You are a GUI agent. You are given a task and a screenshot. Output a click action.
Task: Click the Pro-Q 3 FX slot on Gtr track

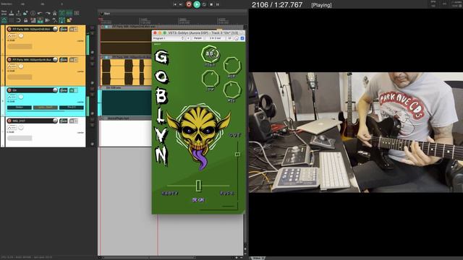point(72,108)
